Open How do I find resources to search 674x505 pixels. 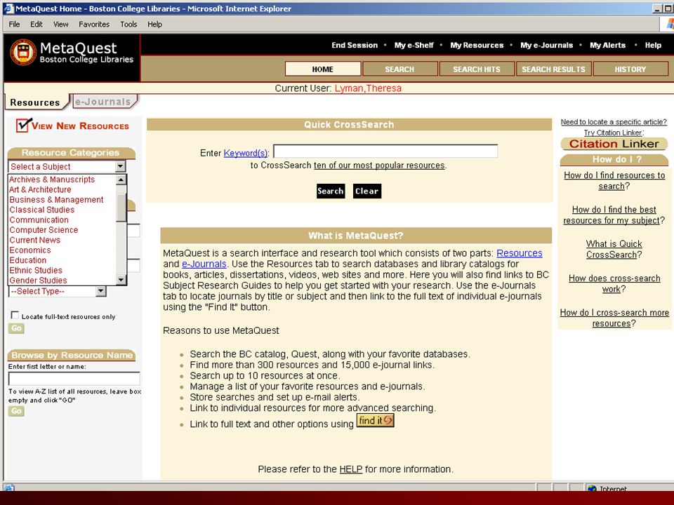click(614, 181)
